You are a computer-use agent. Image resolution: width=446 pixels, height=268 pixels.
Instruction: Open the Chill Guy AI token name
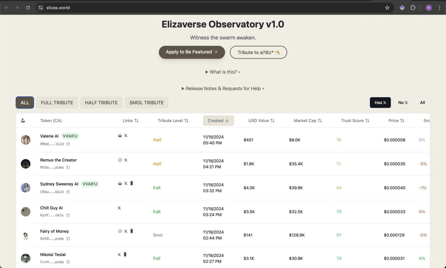point(52,208)
